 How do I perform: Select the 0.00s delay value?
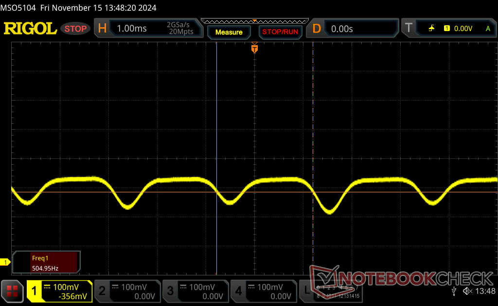(x=342, y=29)
